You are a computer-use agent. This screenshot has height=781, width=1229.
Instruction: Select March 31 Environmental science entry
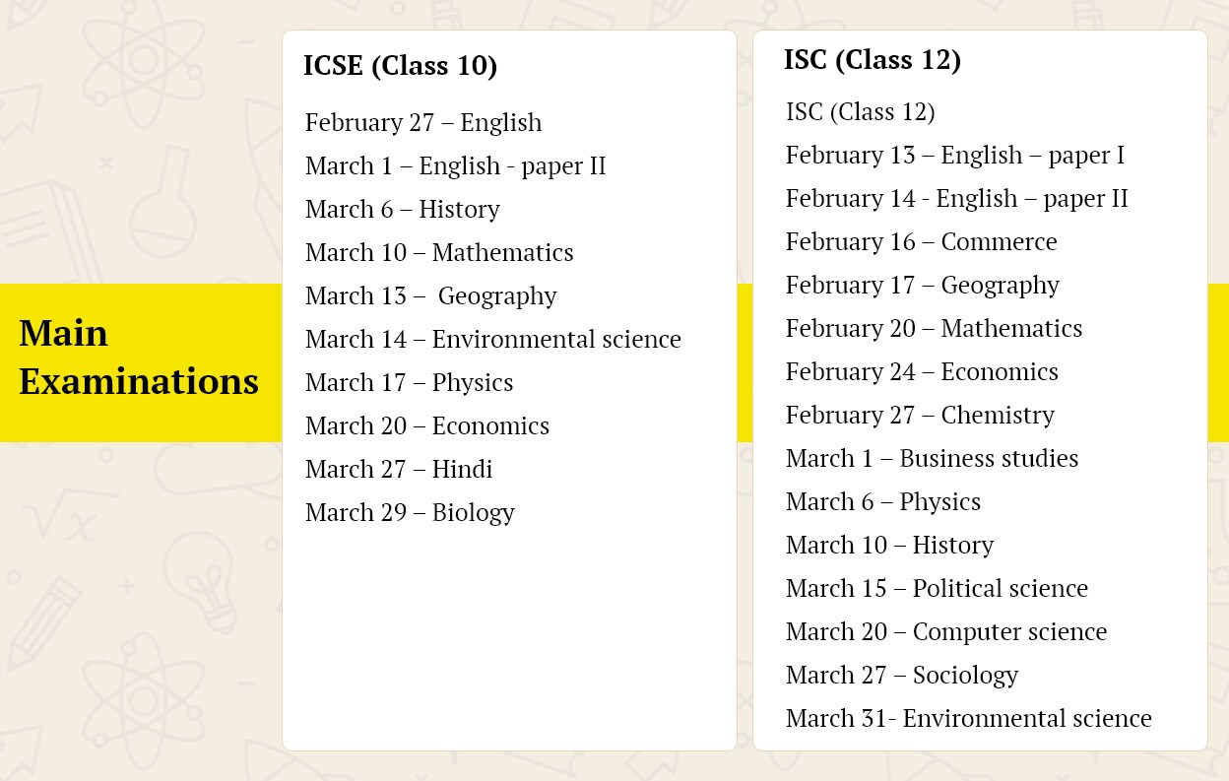[x=969, y=719]
